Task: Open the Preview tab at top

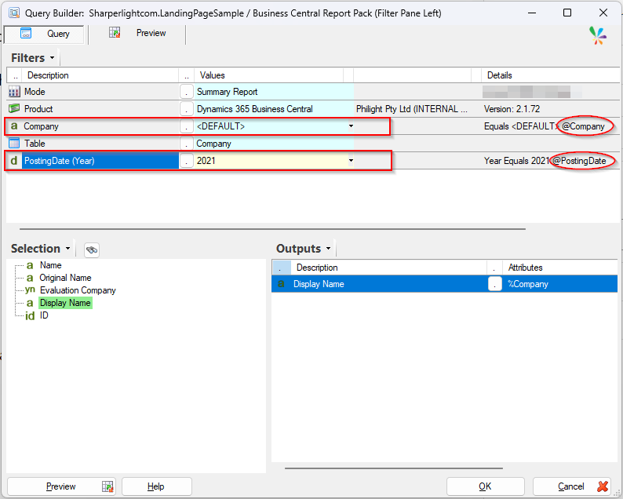Action: point(137,34)
